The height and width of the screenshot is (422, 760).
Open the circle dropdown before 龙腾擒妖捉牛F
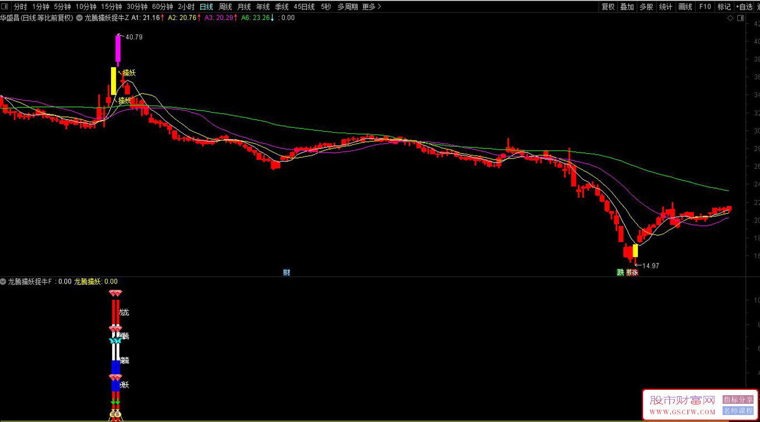point(4,282)
